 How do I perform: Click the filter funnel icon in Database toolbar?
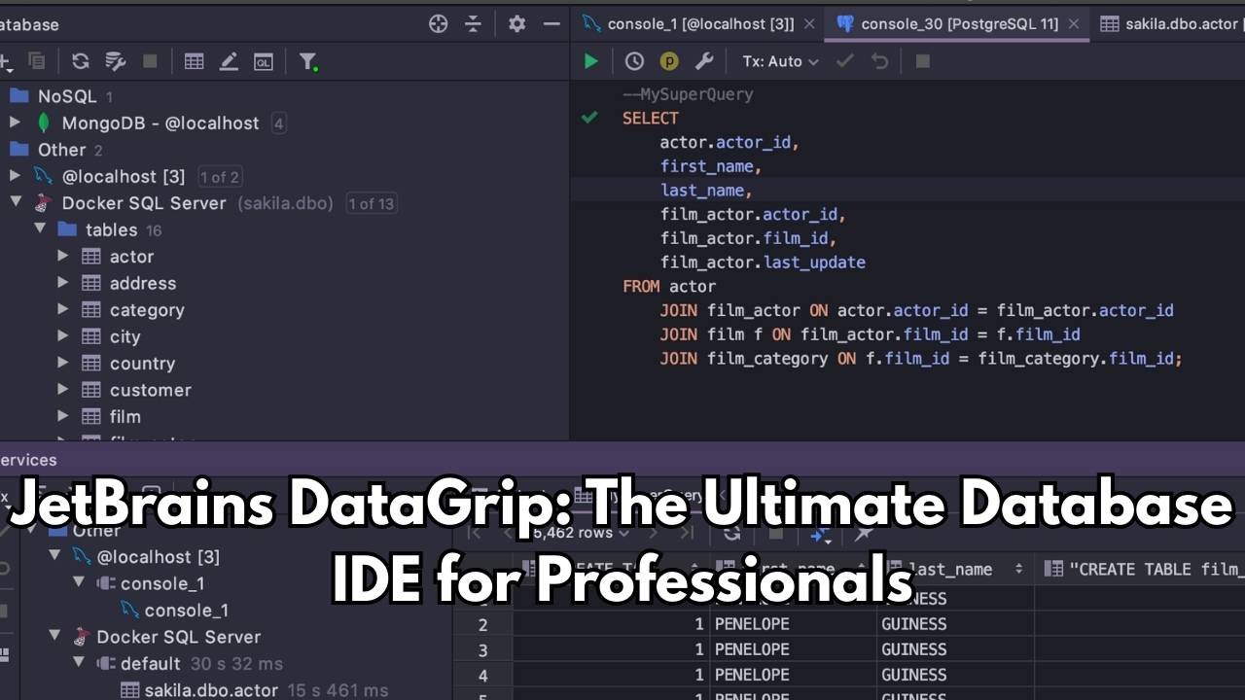pos(308,61)
